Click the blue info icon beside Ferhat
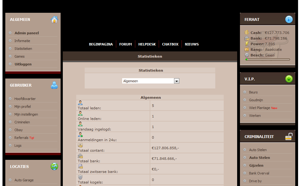Viewport: 304px width, 186px height. click(289, 19)
